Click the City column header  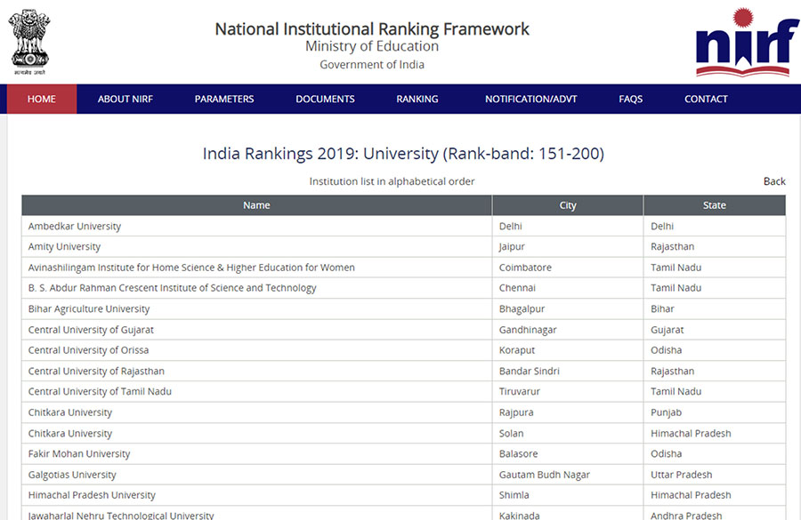[568, 205]
